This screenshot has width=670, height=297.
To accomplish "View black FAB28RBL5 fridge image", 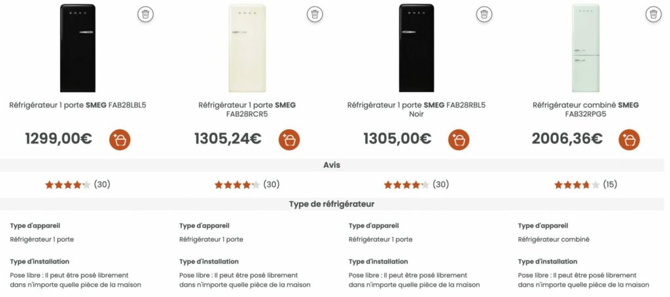I will click(x=416, y=48).
